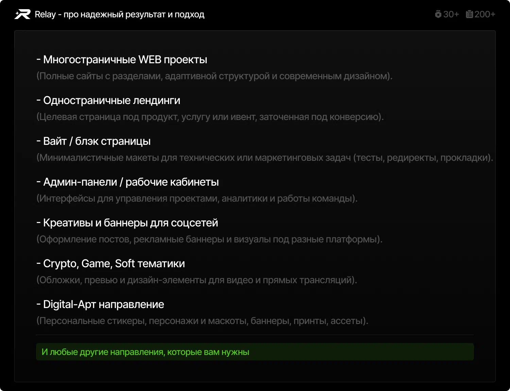Click the Digital-Арт направление heading

(100, 304)
